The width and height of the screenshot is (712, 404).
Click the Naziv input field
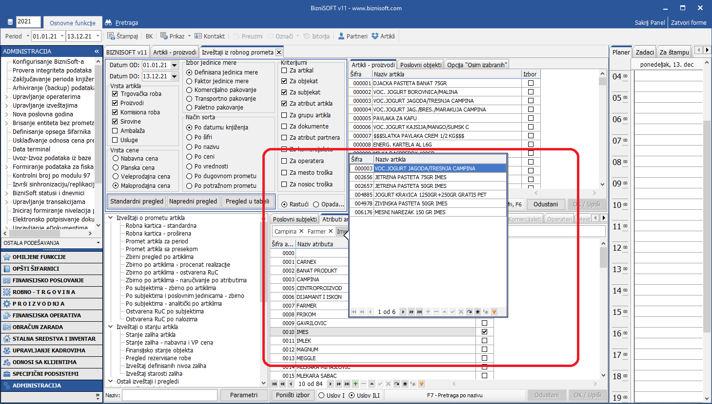click(169, 395)
